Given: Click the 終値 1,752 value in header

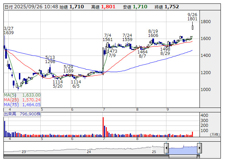Looking at the screenshot, I should [x=172, y=7].
